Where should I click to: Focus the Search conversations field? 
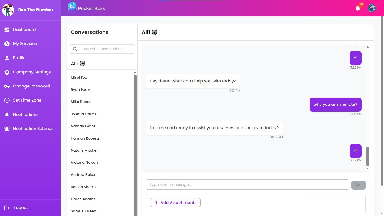[104, 49]
